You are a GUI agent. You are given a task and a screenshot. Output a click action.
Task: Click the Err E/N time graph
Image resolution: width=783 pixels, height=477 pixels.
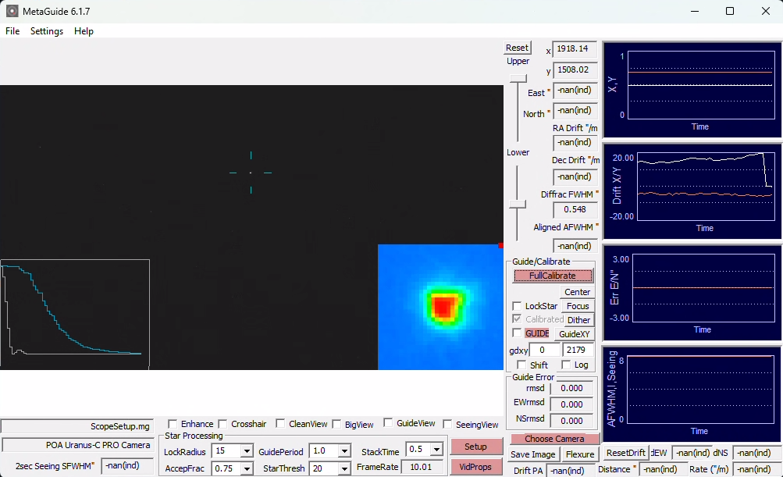pyautogui.click(x=692, y=293)
